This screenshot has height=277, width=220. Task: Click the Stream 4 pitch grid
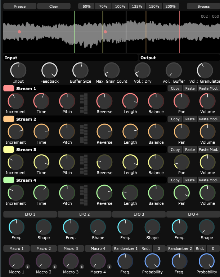pos(84,195)
